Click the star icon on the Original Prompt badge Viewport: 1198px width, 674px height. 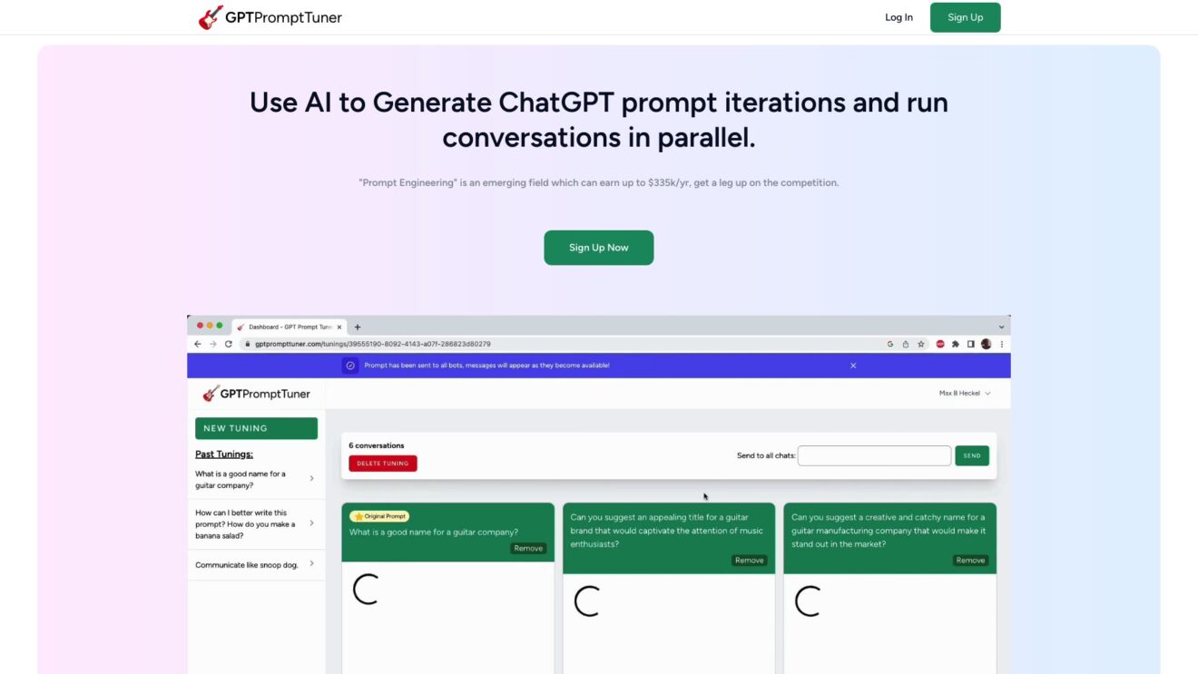(x=358, y=515)
